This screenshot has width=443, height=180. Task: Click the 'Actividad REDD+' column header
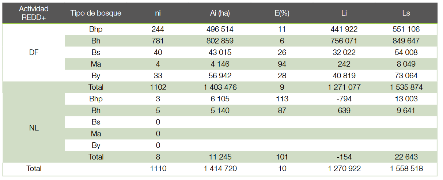pos(34,13)
